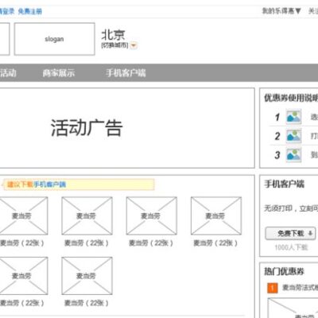The width and height of the screenshot is (318, 318).
Task: Click the image icon beside step 1
Action: (293, 117)
